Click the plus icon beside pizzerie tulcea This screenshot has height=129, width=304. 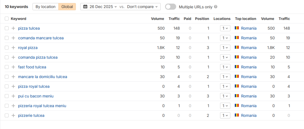(13, 115)
